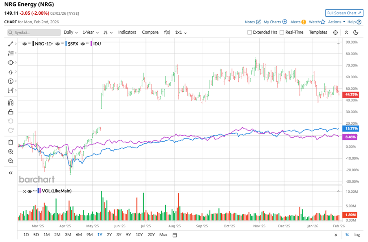Switch to log scale

click(x=357, y=235)
